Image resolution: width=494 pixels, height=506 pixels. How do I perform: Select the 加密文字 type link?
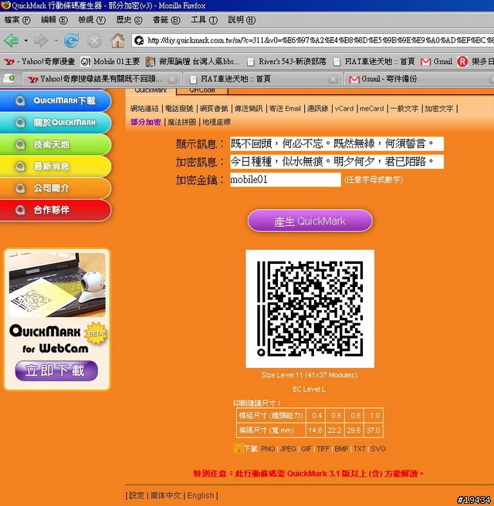439,109
